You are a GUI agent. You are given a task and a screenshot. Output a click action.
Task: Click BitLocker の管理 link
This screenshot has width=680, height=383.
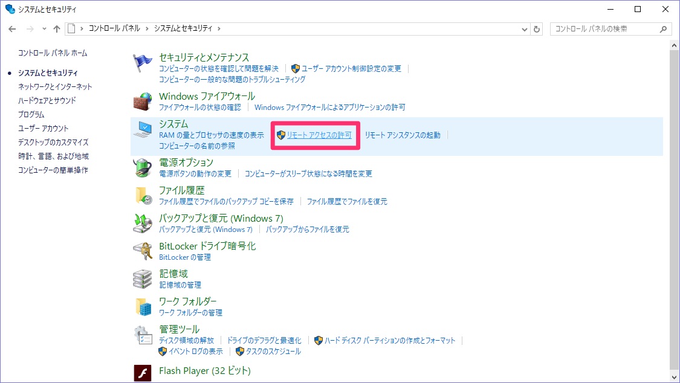tap(185, 257)
